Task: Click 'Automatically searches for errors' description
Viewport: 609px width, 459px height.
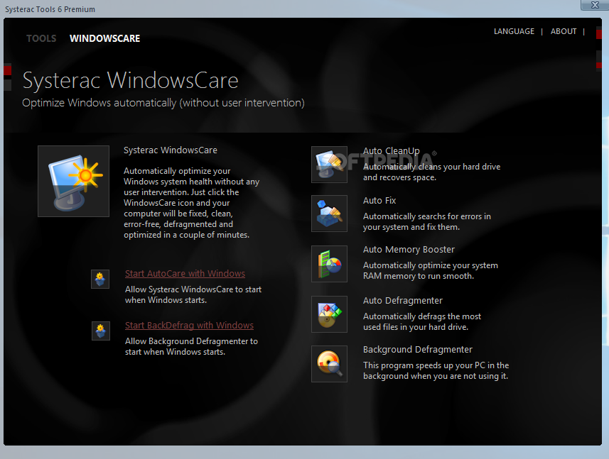Action: pos(427,222)
